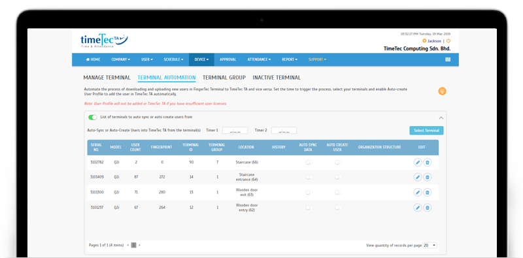Go to next page arrow in pagination
Image resolution: width=523 pixels, height=258 pixels.
click(139, 245)
